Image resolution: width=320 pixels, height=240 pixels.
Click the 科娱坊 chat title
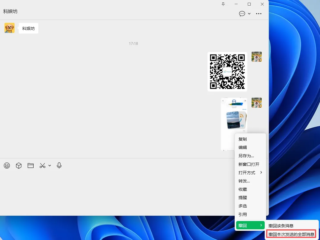(10, 11)
